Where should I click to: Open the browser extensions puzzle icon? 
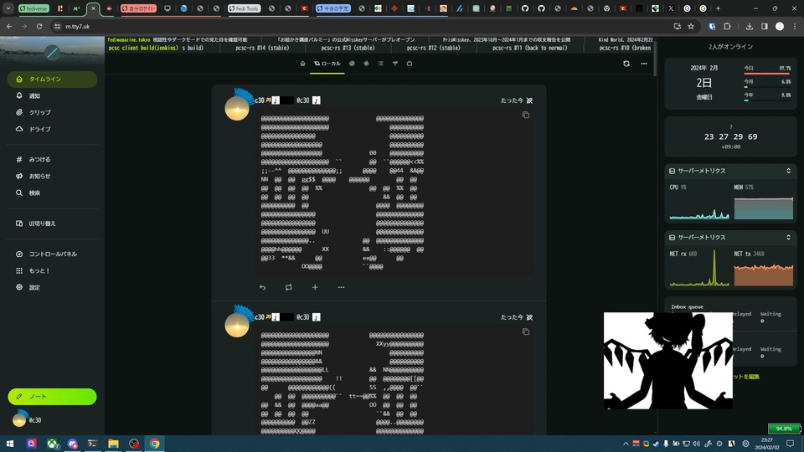[x=727, y=26]
